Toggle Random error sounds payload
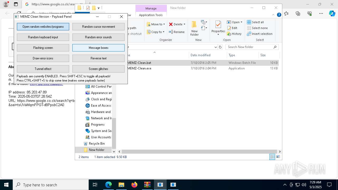The height and width of the screenshot is (190, 338). (98, 37)
